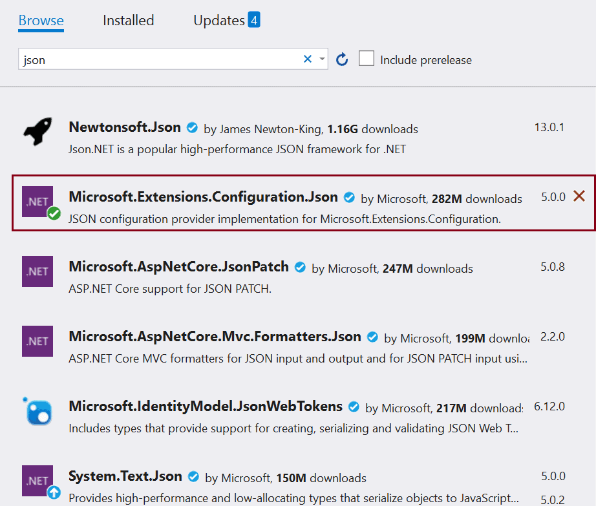This screenshot has height=506, width=596.
Task: Click the System.Text.Json .NET icon
Action: pos(37,481)
